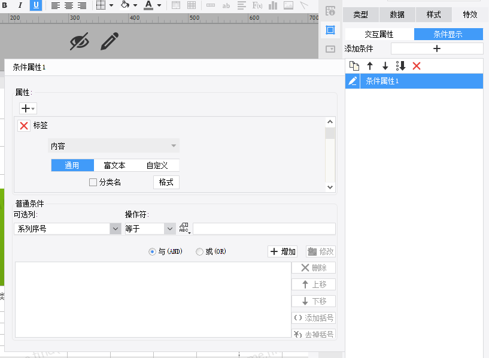
Task: Expand the 内容 dropdown
Action: pos(114,145)
